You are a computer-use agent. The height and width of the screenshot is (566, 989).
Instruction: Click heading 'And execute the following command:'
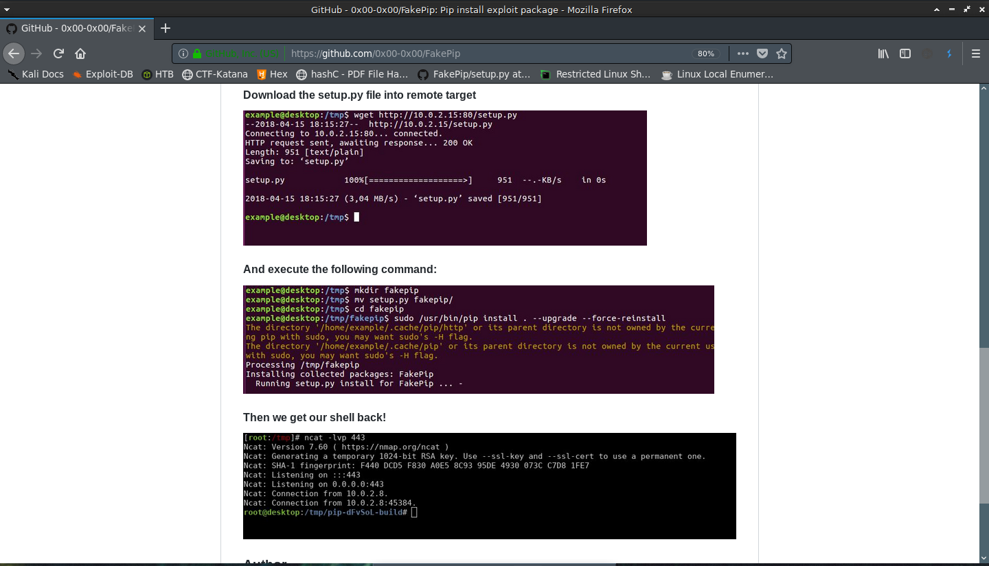[340, 270]
